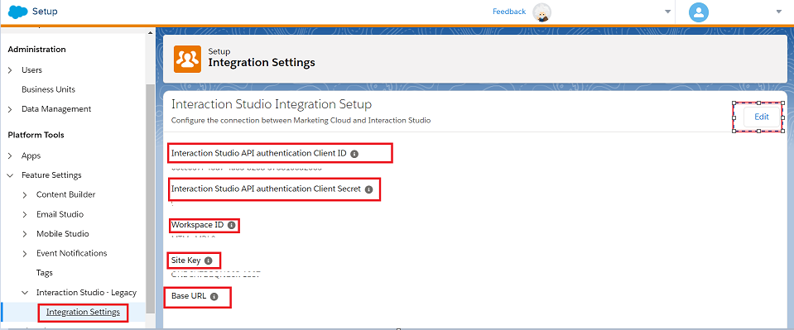Select Interaction Studio - Legacy item
794x330 pixels.
pyautogui.click(x=86, y=293)
